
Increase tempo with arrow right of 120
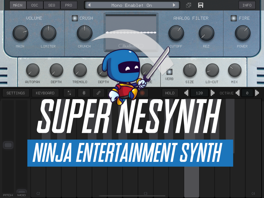[x=212, y=93]
